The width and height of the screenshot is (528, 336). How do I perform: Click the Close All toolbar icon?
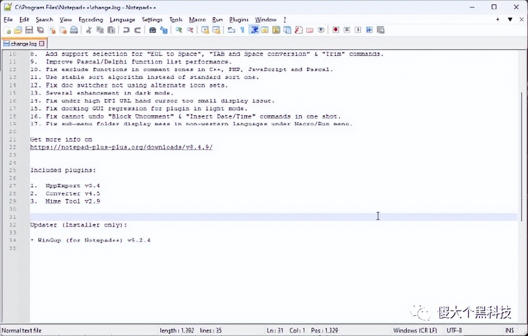click(x=62, y=30)
